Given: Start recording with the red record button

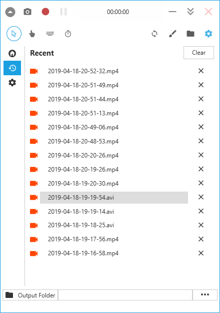Looking at the screenshot, I should [x=45, y=12].
